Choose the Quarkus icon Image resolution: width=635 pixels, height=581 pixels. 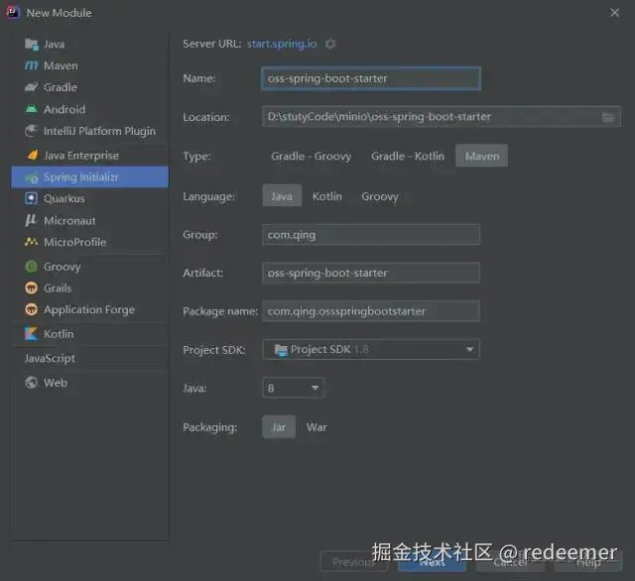[x=32, y=198]
